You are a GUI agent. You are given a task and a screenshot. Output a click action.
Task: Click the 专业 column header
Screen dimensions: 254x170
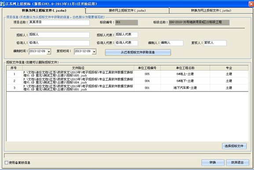coord(229,68)
